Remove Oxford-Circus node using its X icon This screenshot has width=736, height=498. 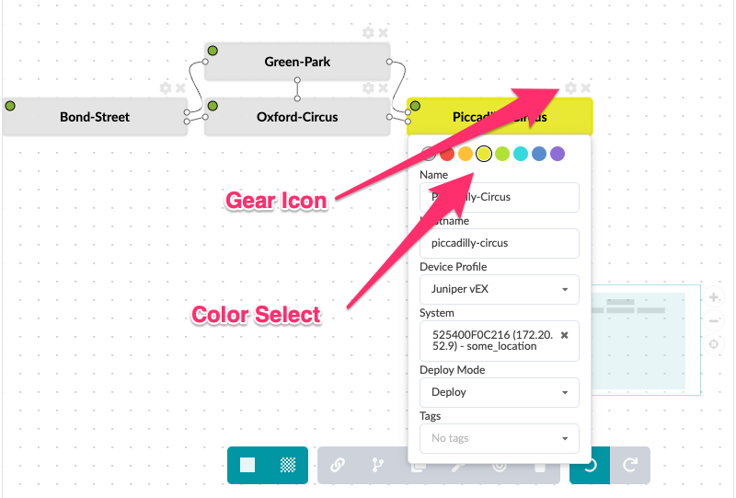click(x=383, y=87)
